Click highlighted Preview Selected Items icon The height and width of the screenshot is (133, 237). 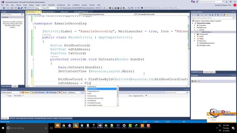pos(227,15)
